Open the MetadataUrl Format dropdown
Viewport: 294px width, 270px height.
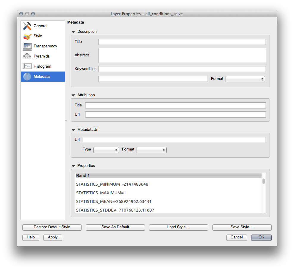click(151, 150)
